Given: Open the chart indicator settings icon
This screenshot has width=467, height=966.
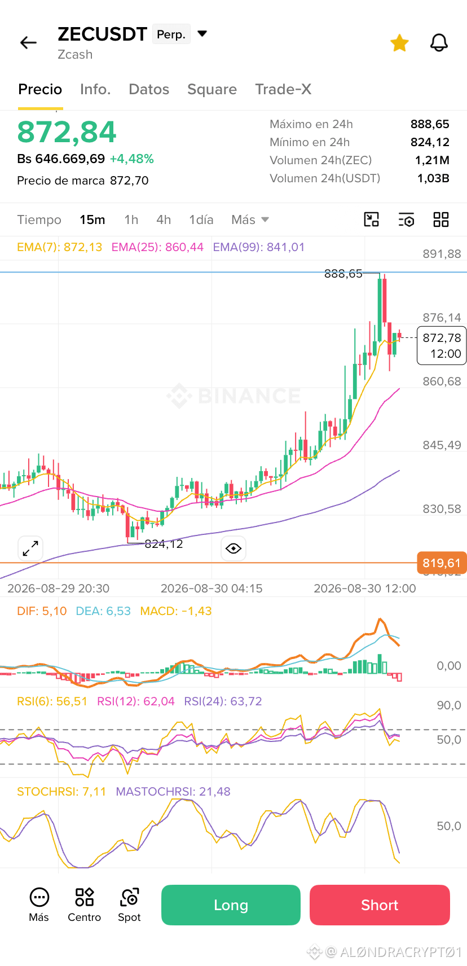Looking at the screenshot, I should tap(406, 219).
